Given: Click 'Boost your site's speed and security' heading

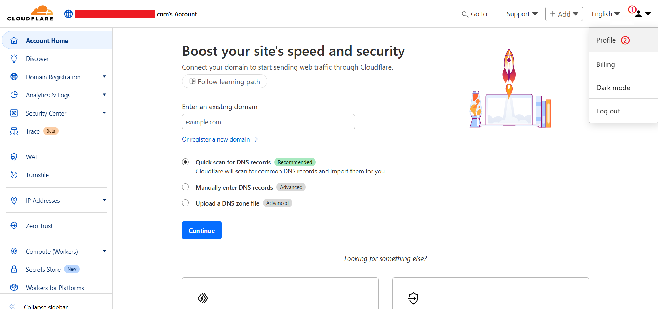Looking at the screenshot, I should tap(293, 51).
